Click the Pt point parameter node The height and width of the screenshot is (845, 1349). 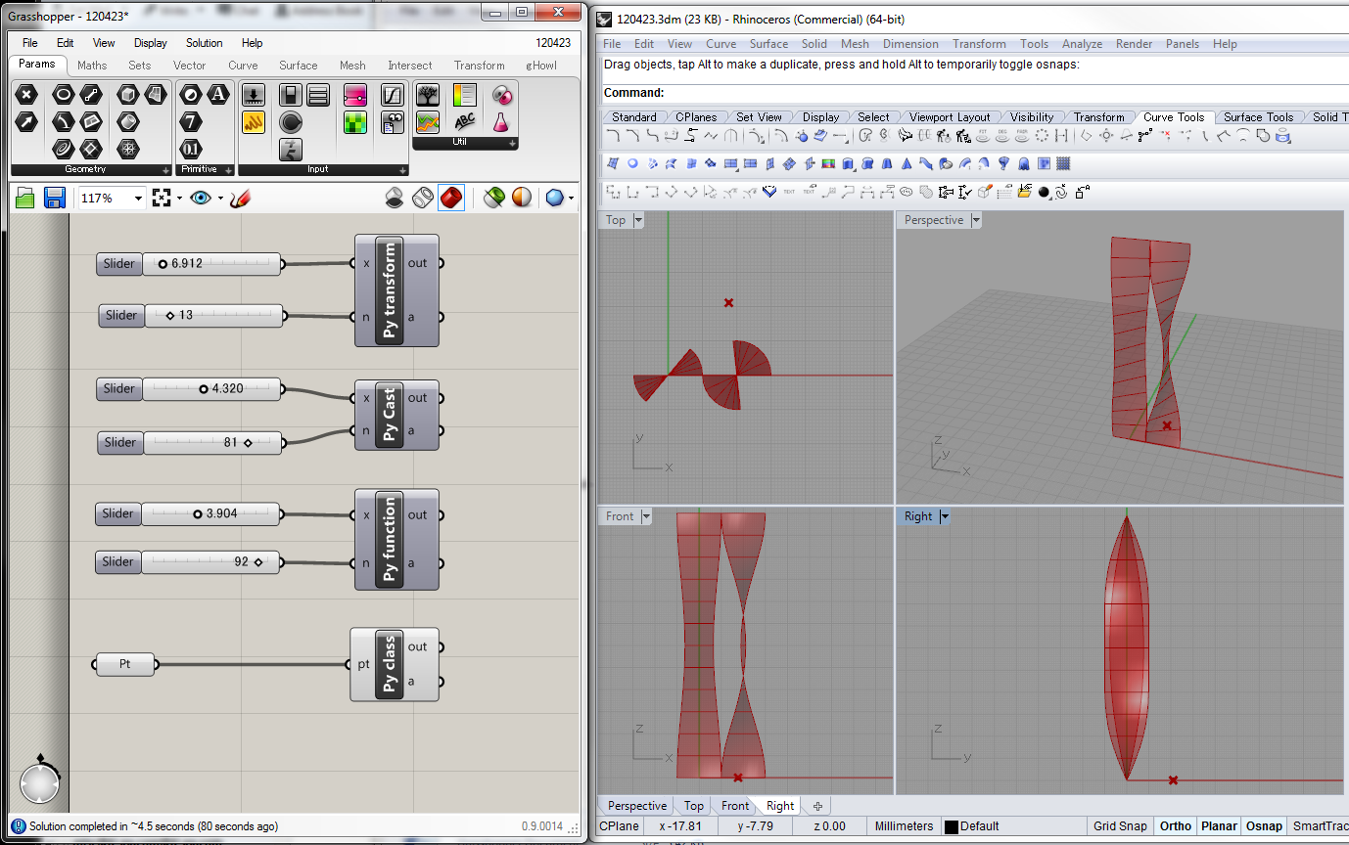pos(125,665)
